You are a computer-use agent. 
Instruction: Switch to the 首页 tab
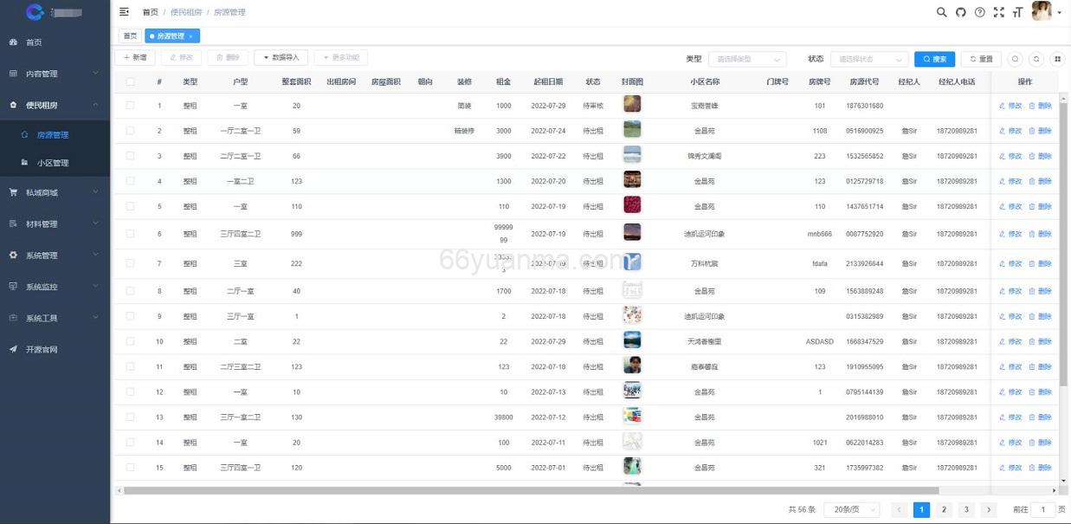point(129,36)
